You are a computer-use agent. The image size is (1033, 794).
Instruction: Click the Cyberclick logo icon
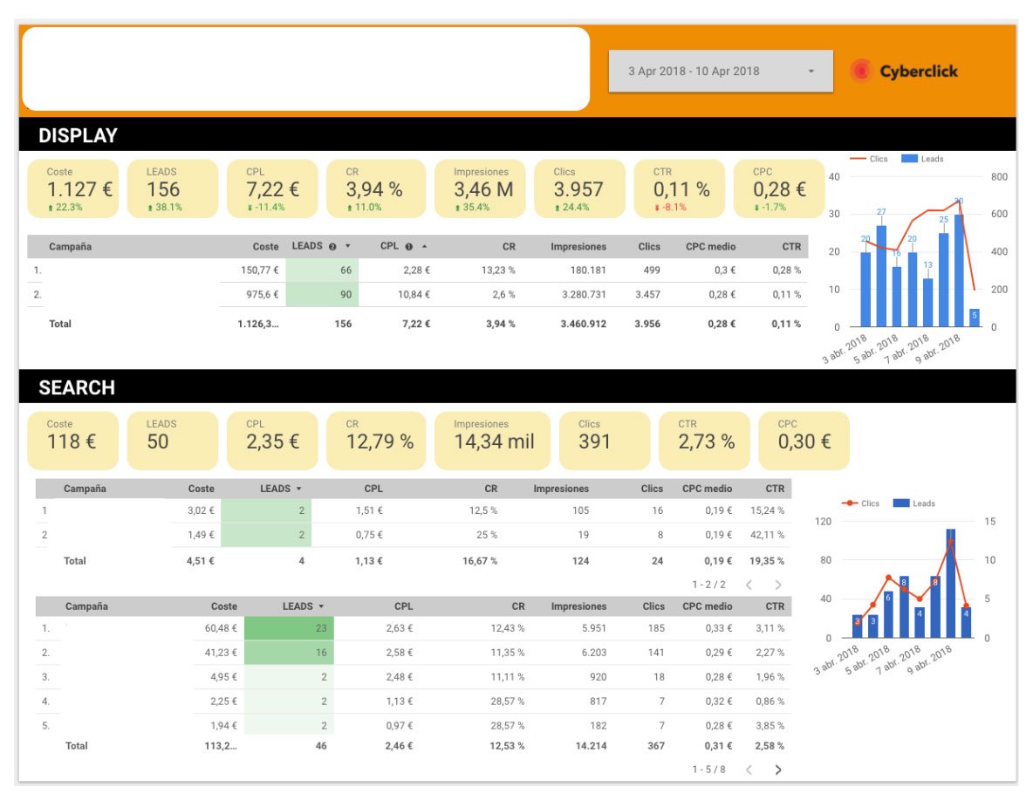pyautogui.click(x=861, y=72)
